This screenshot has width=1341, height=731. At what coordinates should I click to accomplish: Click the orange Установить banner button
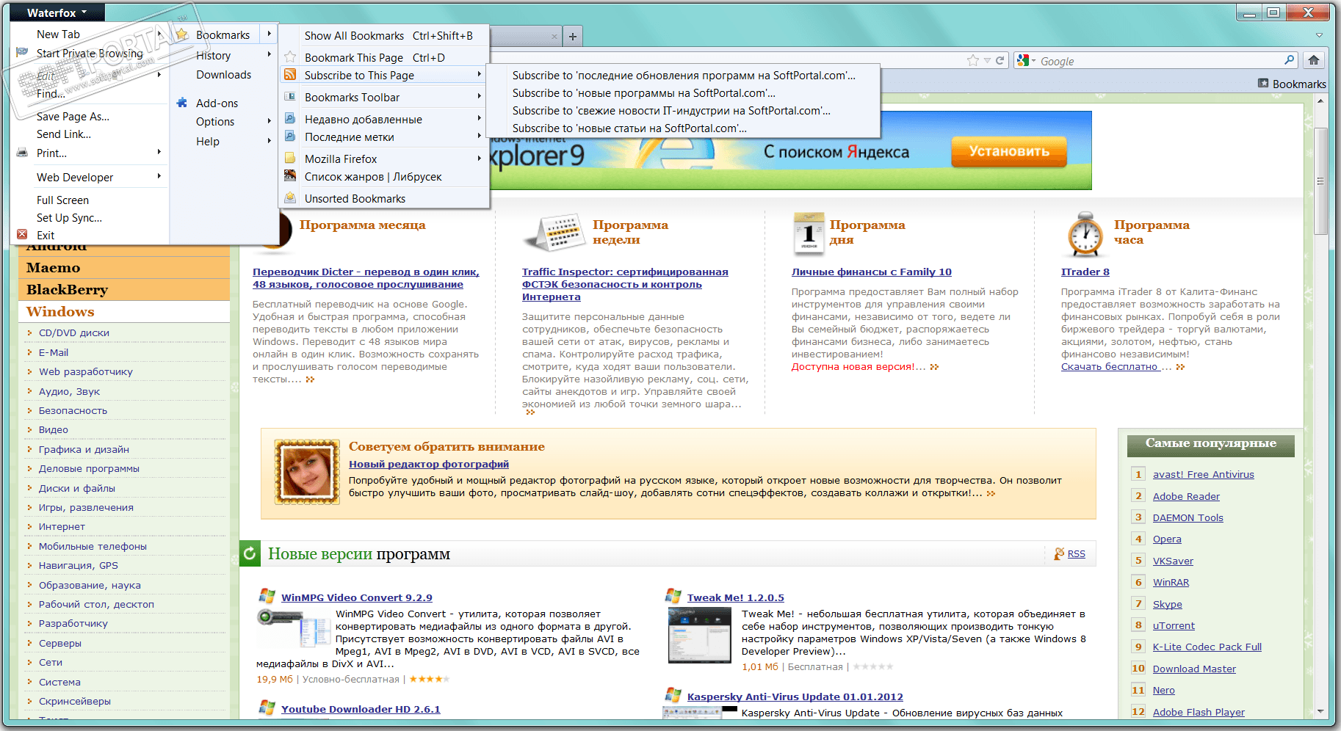point(1009,151)
